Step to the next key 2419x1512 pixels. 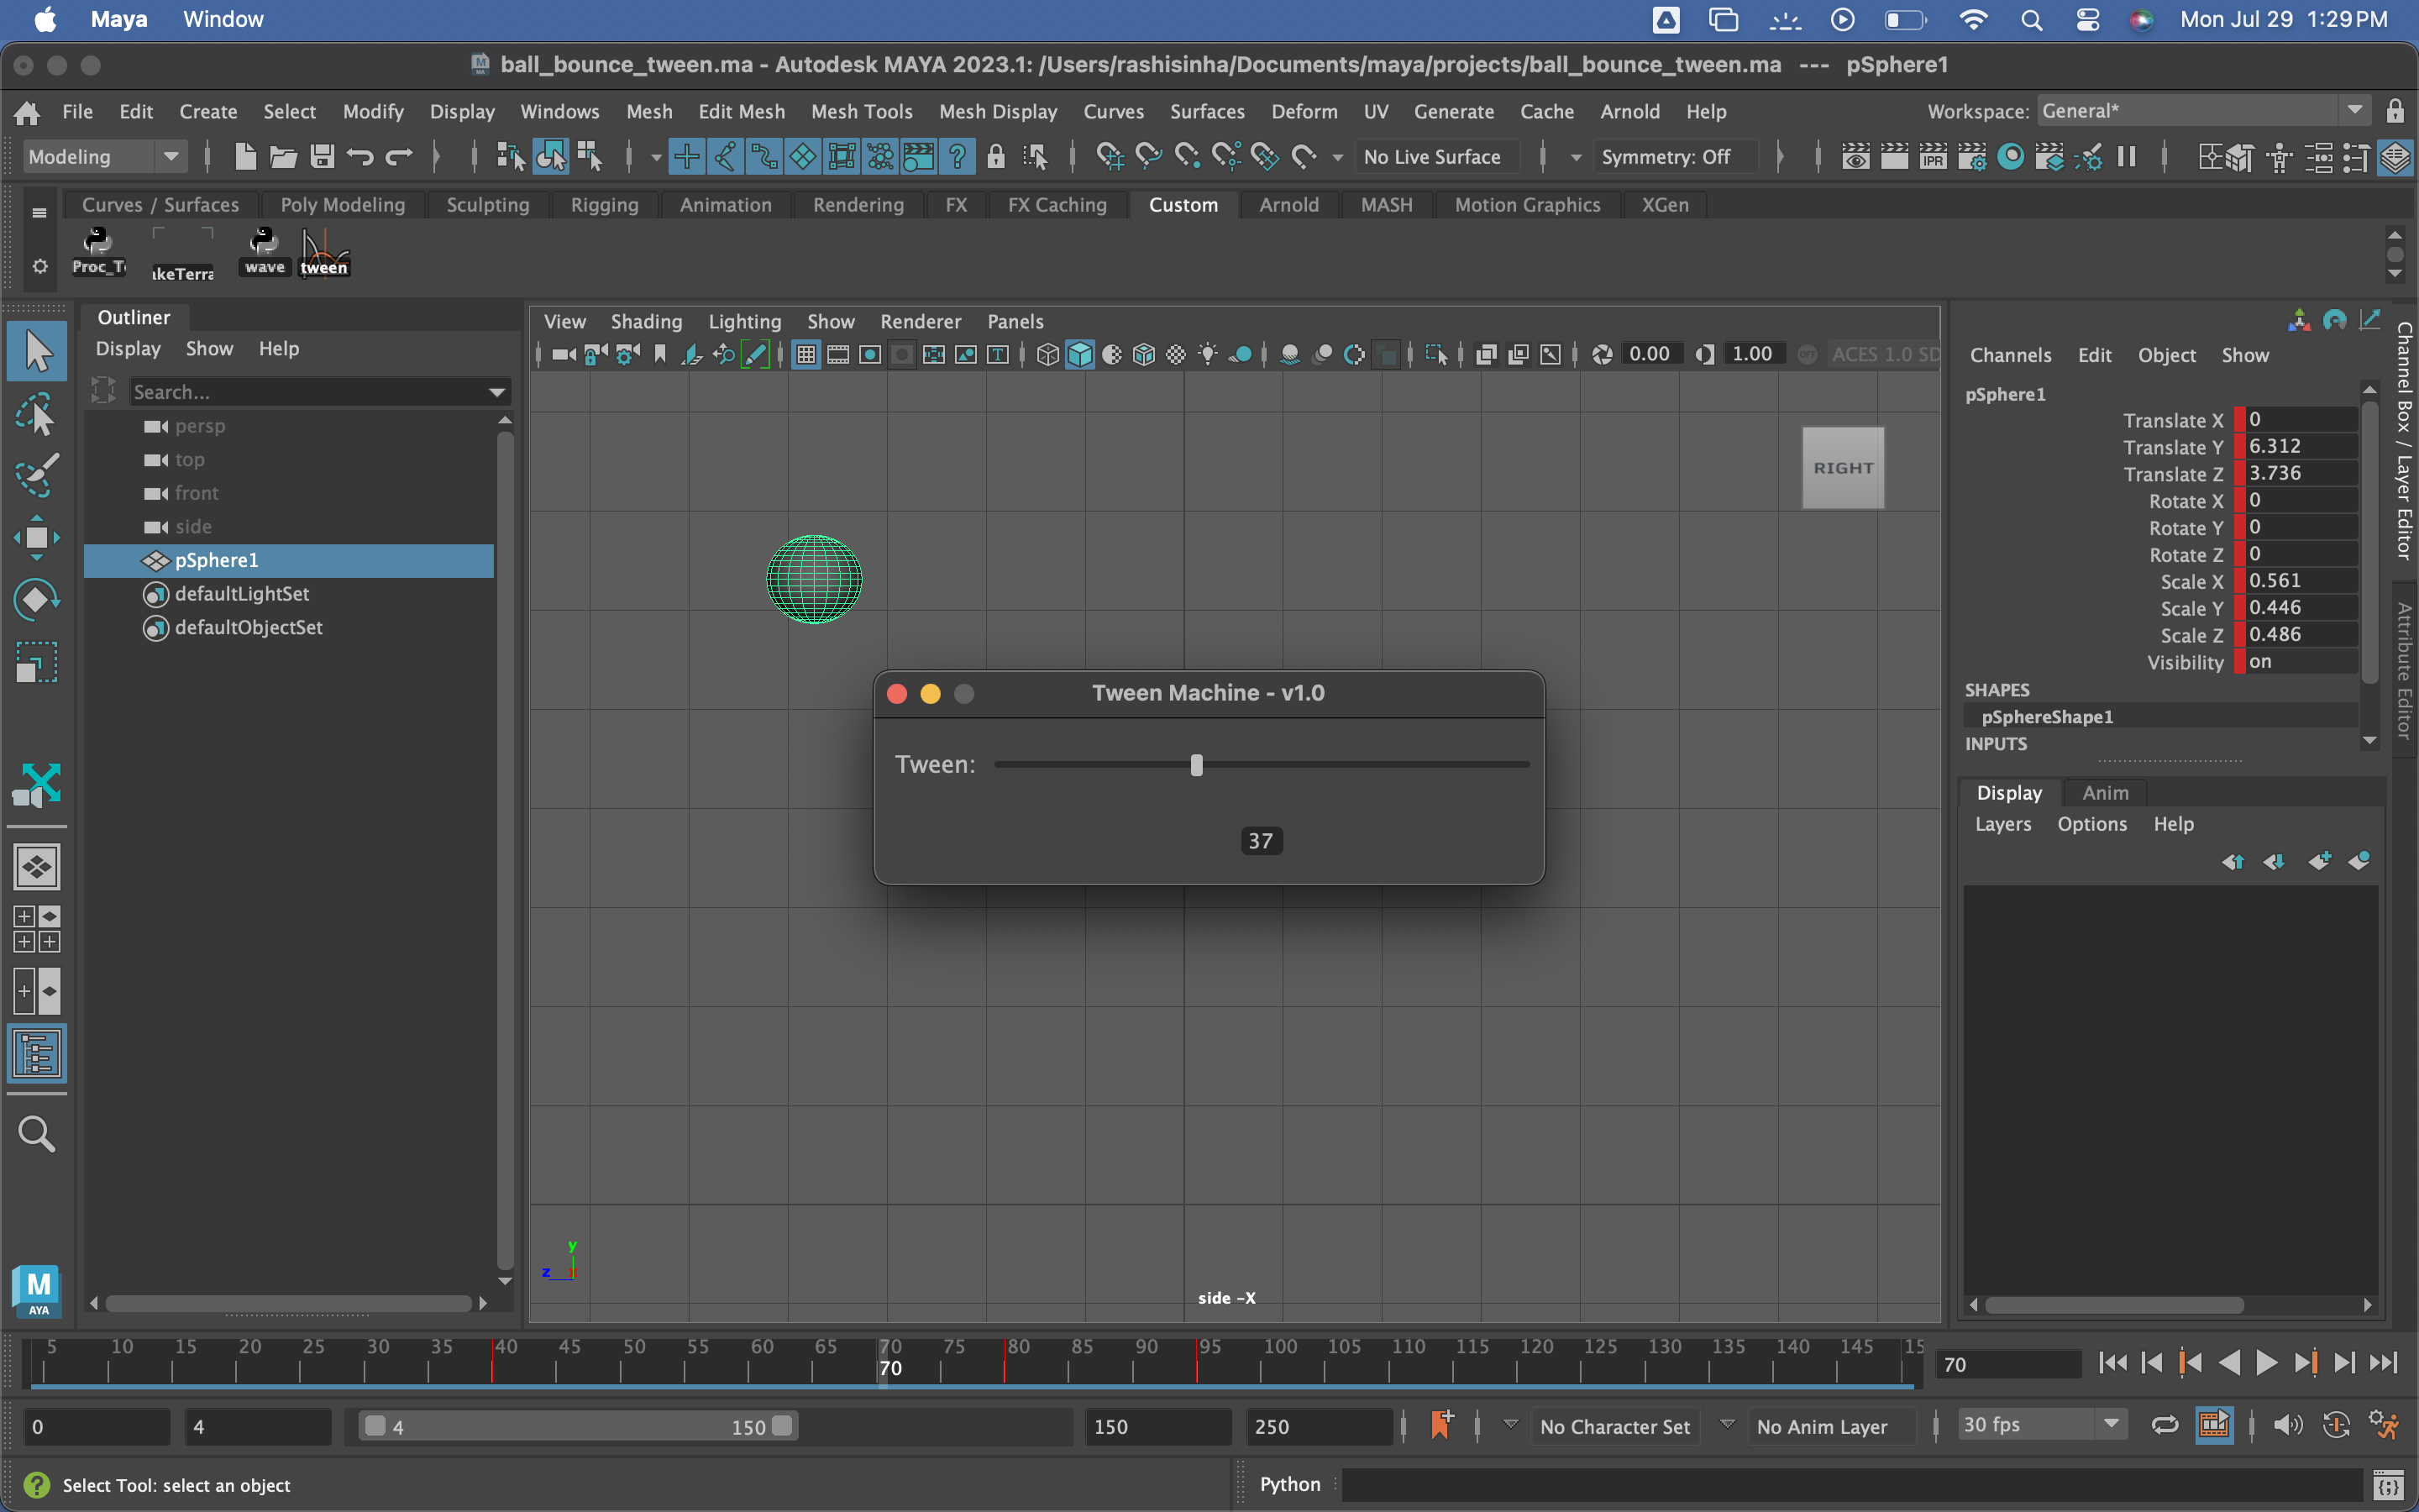pyautogui.click(x=2306, y=1363)
